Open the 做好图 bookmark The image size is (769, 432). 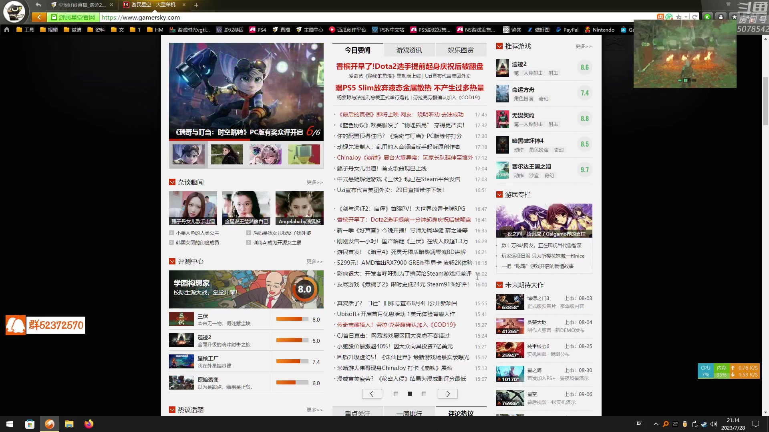538,30
